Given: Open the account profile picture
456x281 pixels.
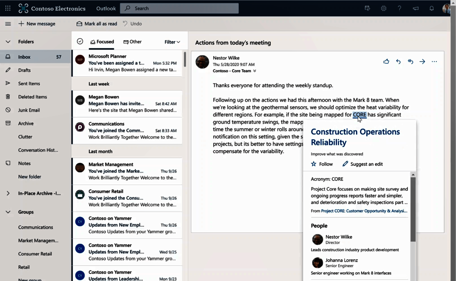Looking at the screenshot, I should [446, 8].
